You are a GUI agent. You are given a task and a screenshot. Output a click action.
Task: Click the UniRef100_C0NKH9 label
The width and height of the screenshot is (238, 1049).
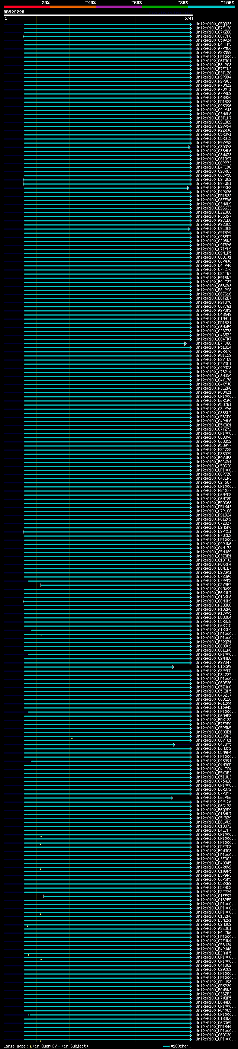(213, 601)
